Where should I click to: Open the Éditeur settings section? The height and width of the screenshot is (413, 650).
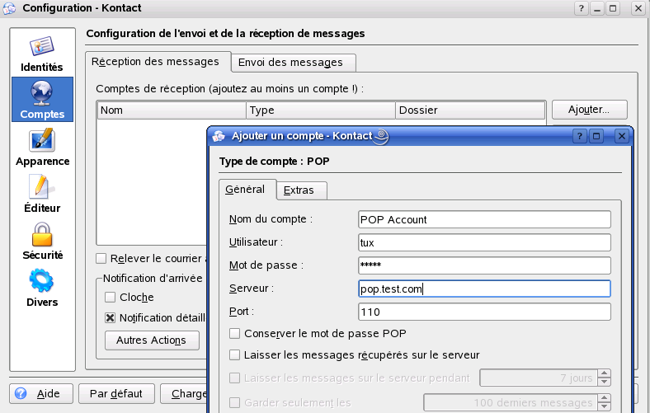42,193
